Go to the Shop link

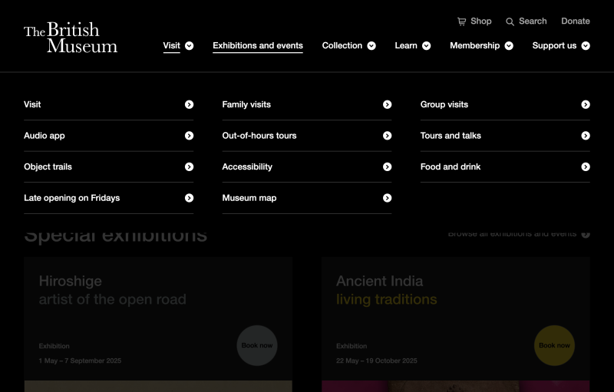tap(481, 21)
